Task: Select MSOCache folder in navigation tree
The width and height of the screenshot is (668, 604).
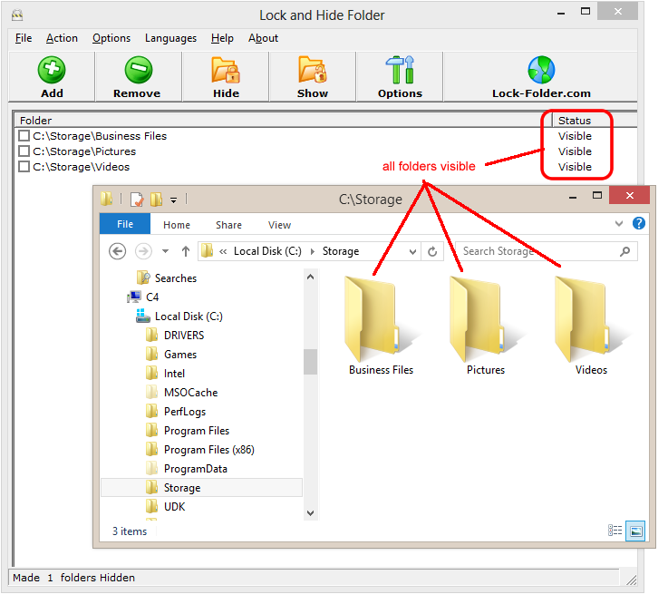Action: point(190,392)
